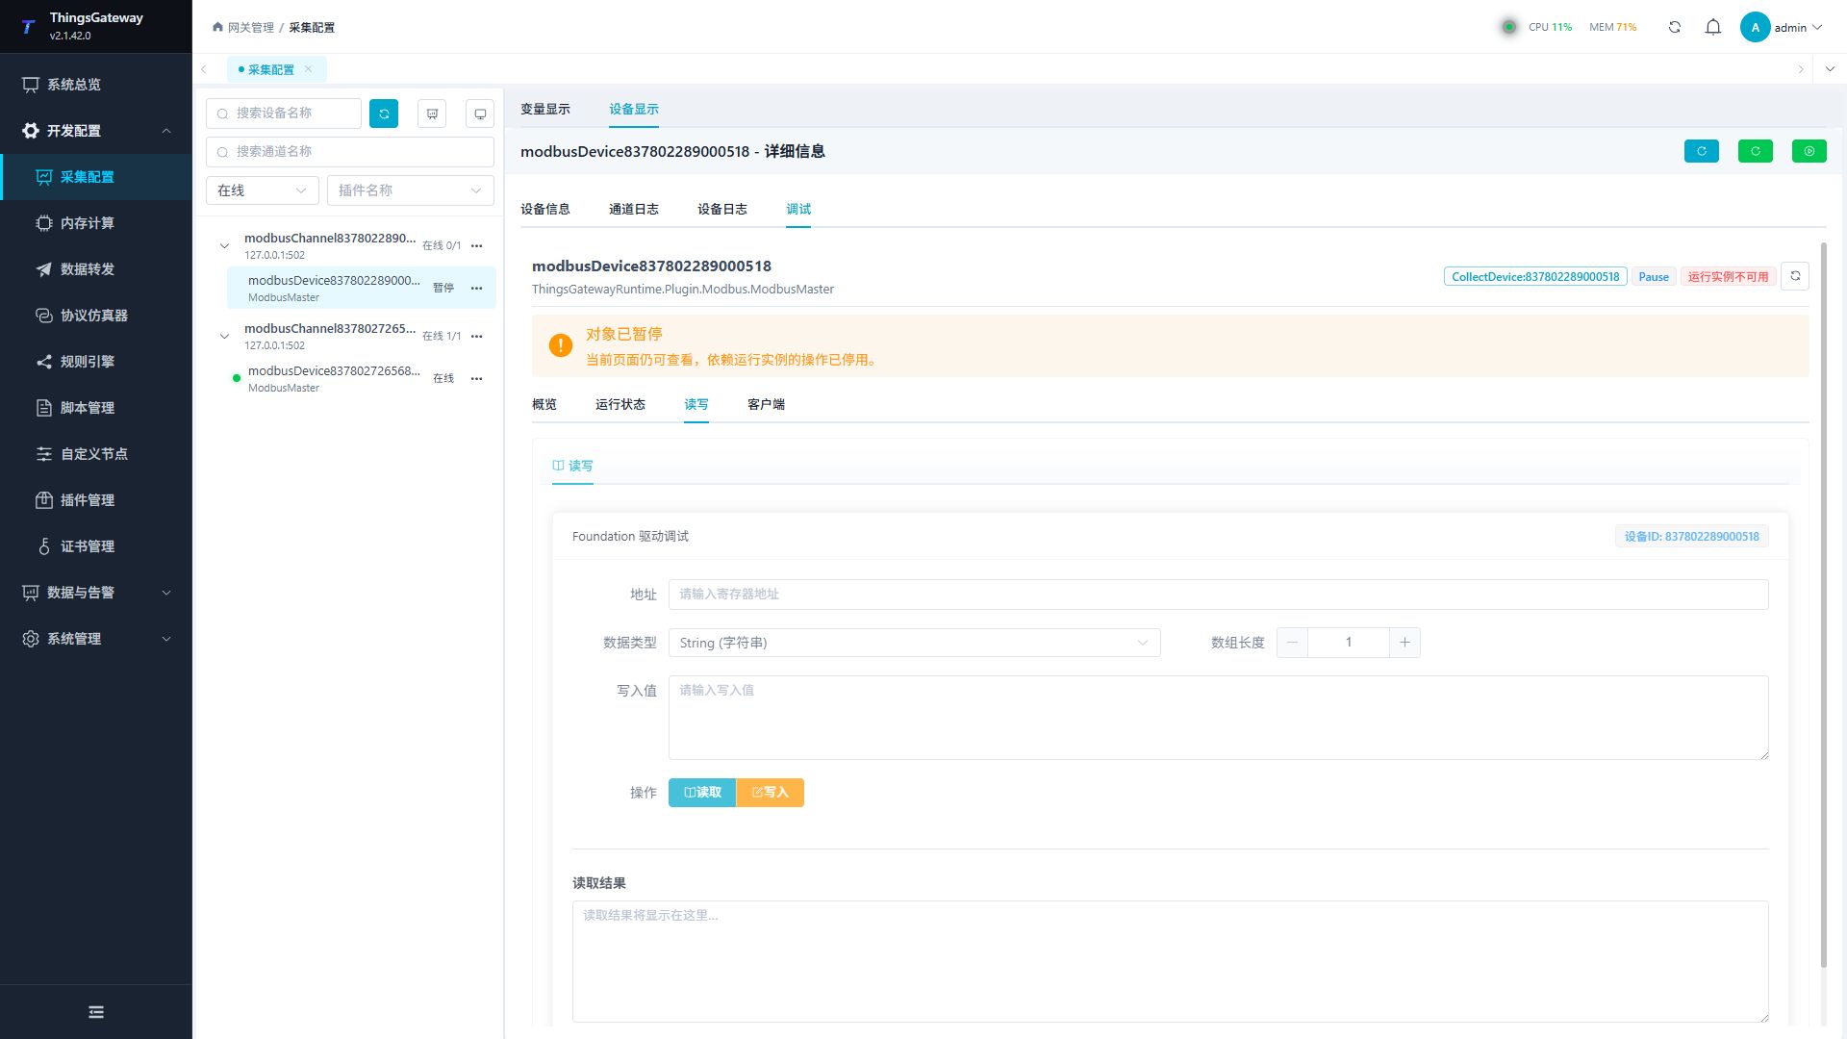Image resolution: width=1847 pixels, height=1039 pixels.
Task: Click the 读取 button
Action: [702, 793]
